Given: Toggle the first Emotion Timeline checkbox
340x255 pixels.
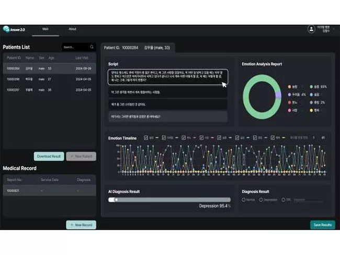Looking at the screenshot, I should [x=145, y=138].
